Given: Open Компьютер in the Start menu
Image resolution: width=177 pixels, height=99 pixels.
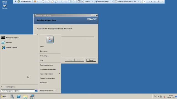Looking at the screenshot, I should point(44,56).
